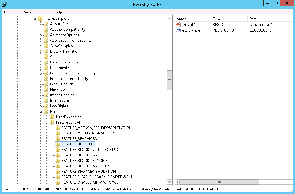This screenshot has height=194, width=295.
Task: Open the File menu
Action: click(7, 12)
